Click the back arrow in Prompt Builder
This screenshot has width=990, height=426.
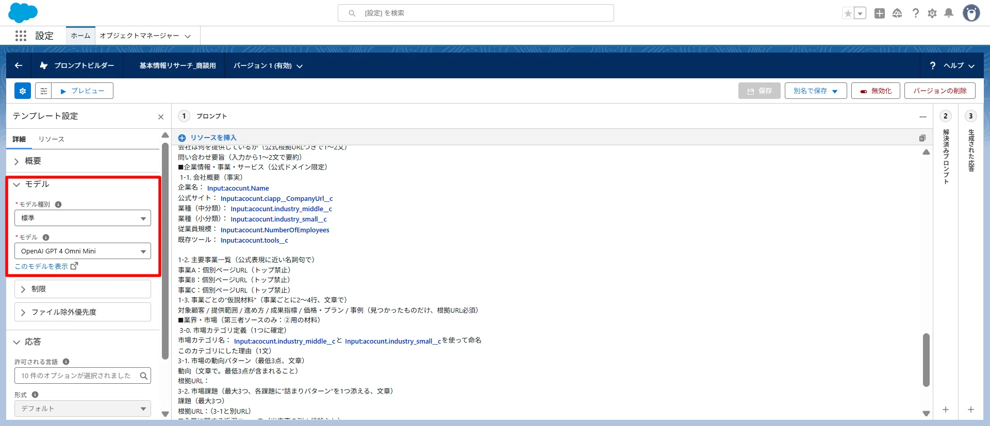19,65
